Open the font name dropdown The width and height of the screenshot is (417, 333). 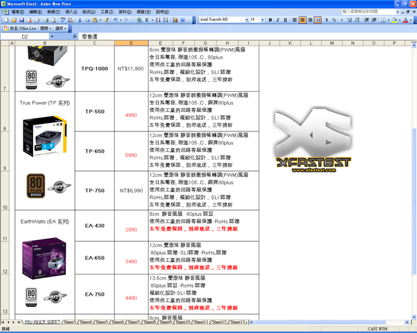pyautogui.click(x=247, y=20)
